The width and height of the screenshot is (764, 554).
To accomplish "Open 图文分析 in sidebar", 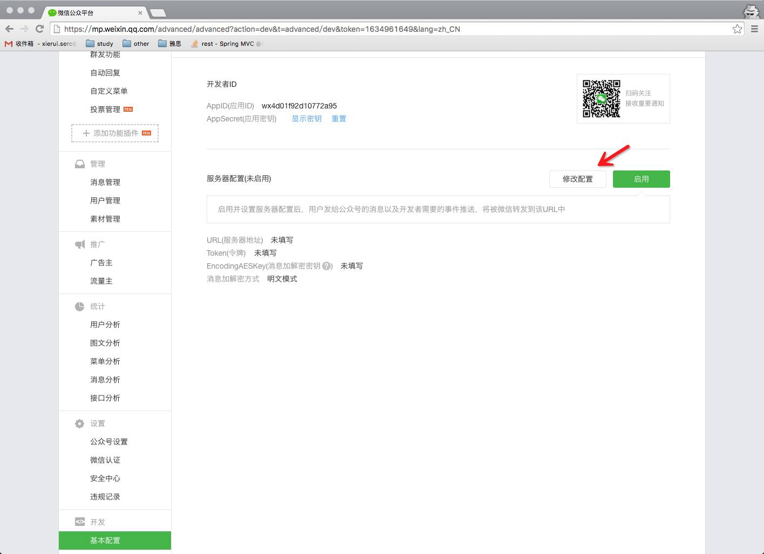I will [x=105, y=343].
